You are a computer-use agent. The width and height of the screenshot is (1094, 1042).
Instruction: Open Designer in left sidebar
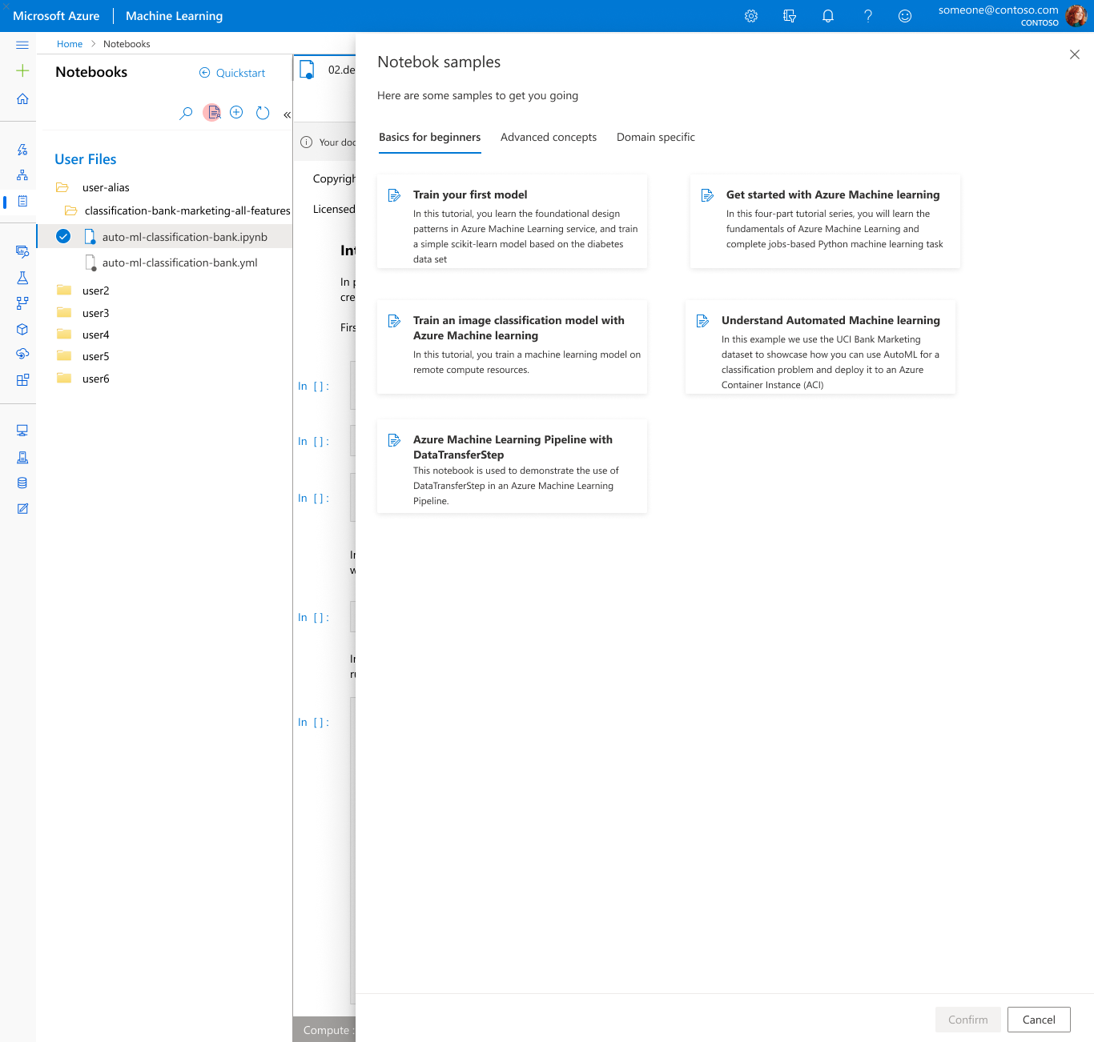pyautogui.click(x=22, y=175)
